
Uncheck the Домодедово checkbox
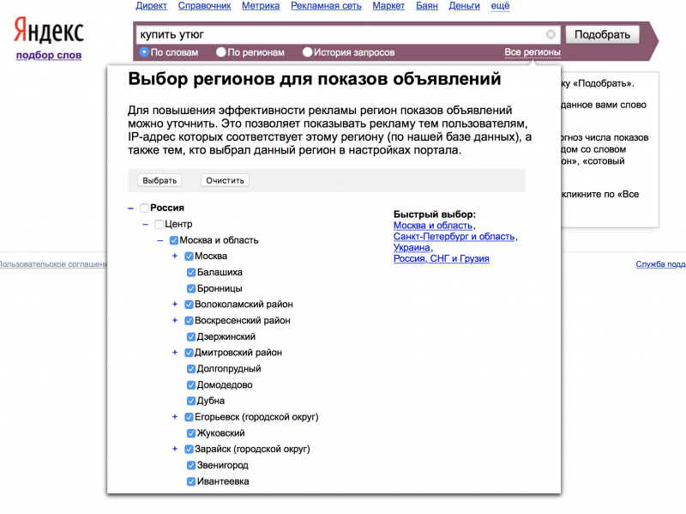[x=191, y=384]
